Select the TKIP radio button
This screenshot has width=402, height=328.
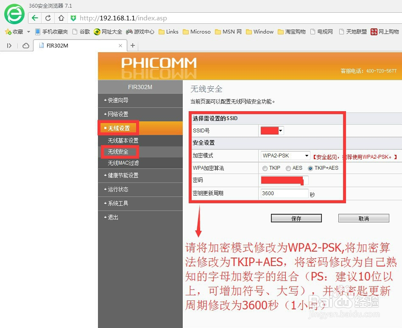(265, 168)
